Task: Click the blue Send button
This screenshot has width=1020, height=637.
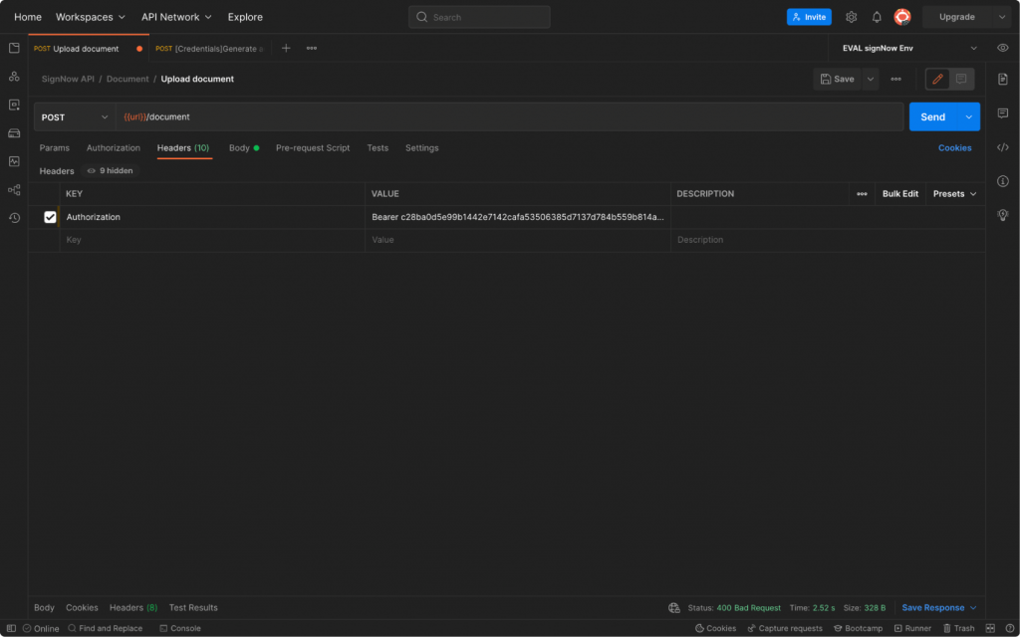Action: (932, 116)
